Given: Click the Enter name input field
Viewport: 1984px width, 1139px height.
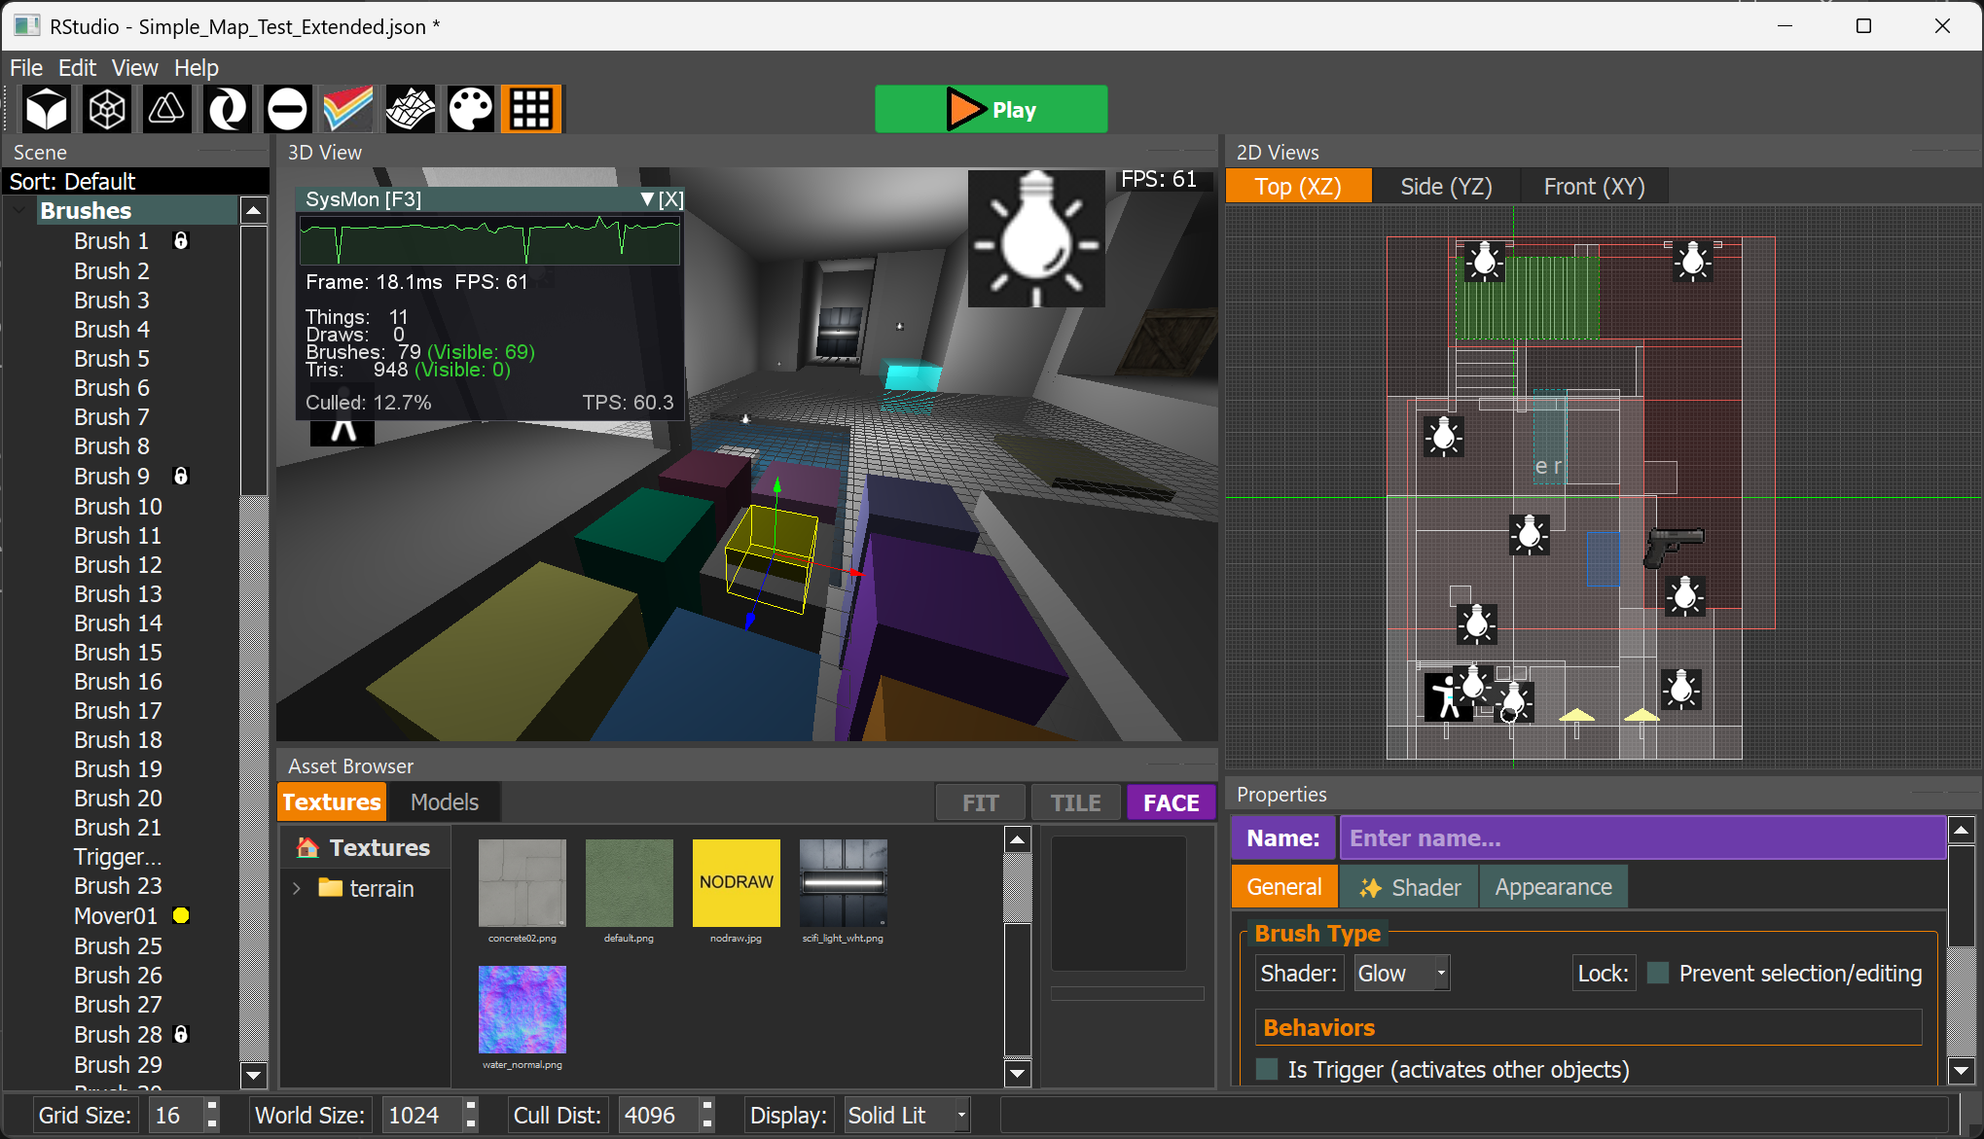Looking at the screenshot, I should click(x=1641, y=837).
